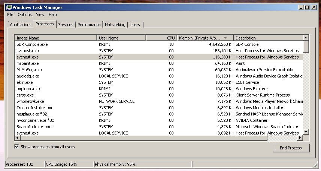
Task: Click the horizontal scrollbar left arrow
Action: pos(18,138)
